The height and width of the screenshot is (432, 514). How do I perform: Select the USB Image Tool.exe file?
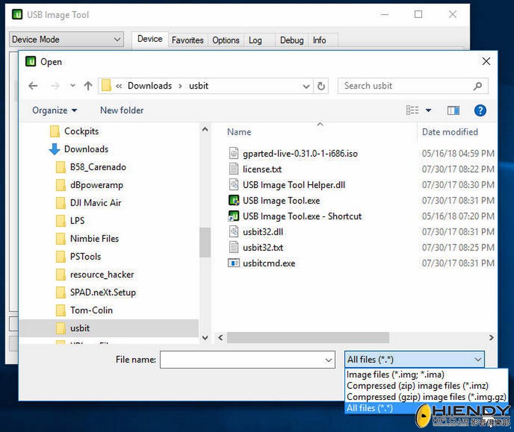coord(281,201)
